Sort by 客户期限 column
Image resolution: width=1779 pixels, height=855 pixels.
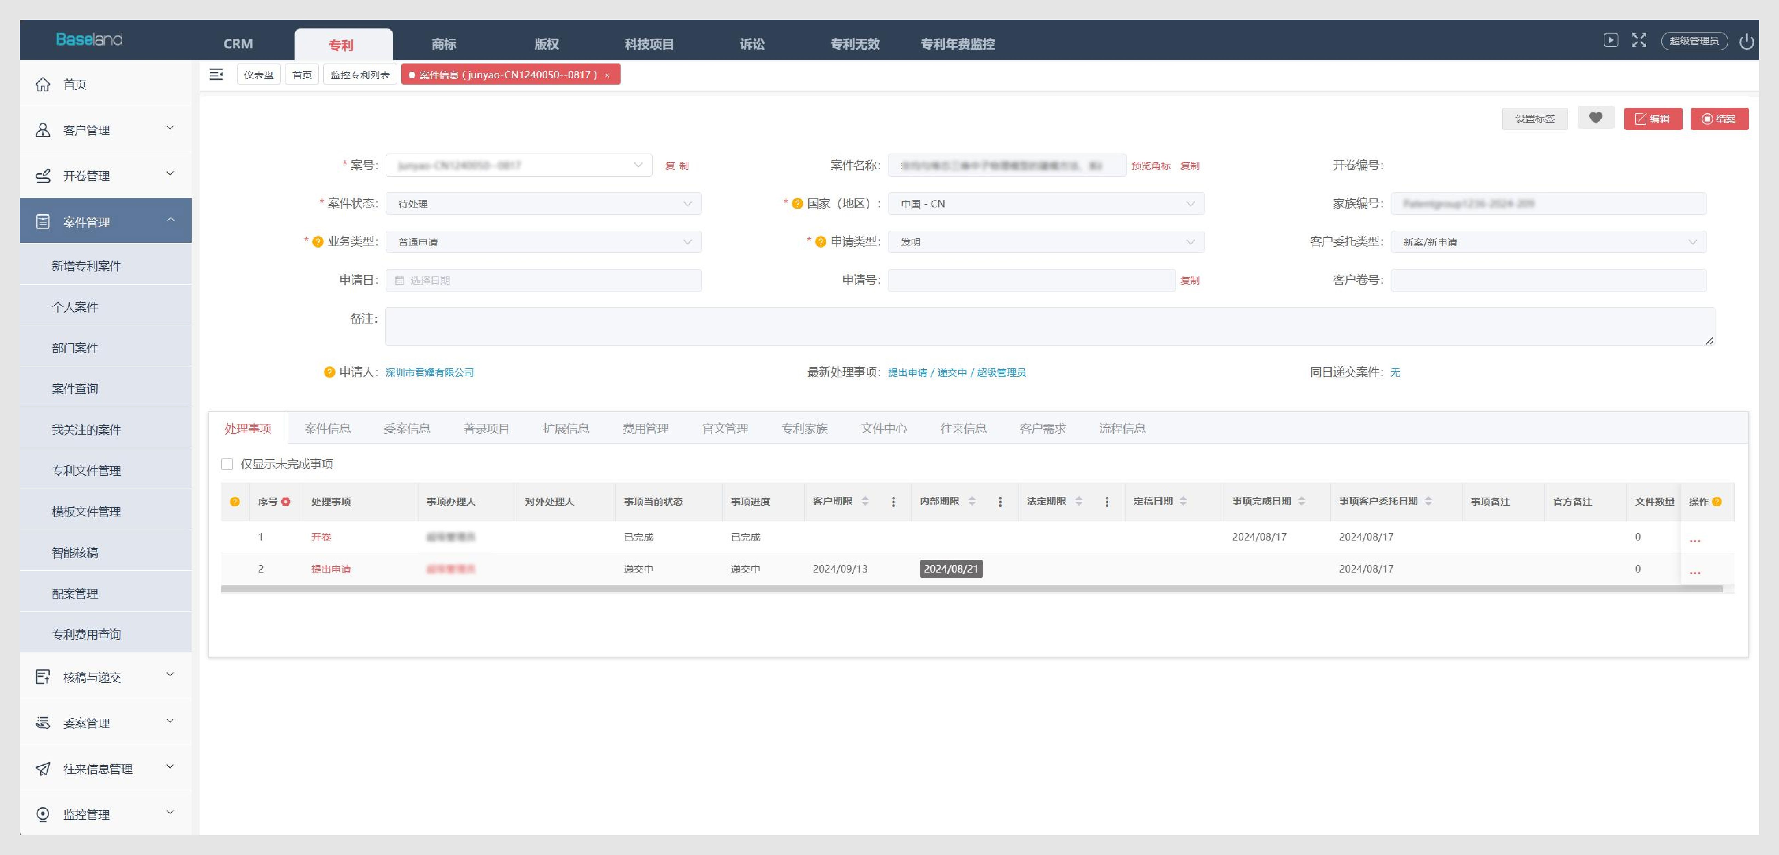(x=865, y=501)
